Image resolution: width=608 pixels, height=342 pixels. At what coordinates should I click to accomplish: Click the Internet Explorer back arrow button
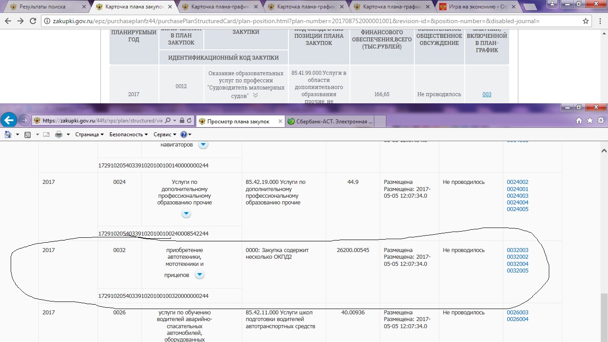(x=10, y=120)
